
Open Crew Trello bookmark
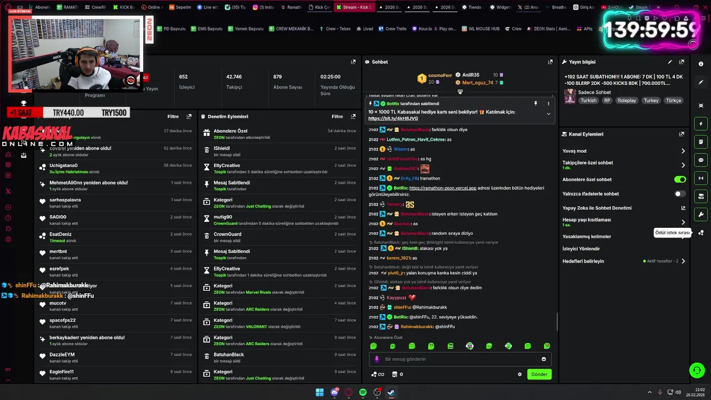coord(392,29)
